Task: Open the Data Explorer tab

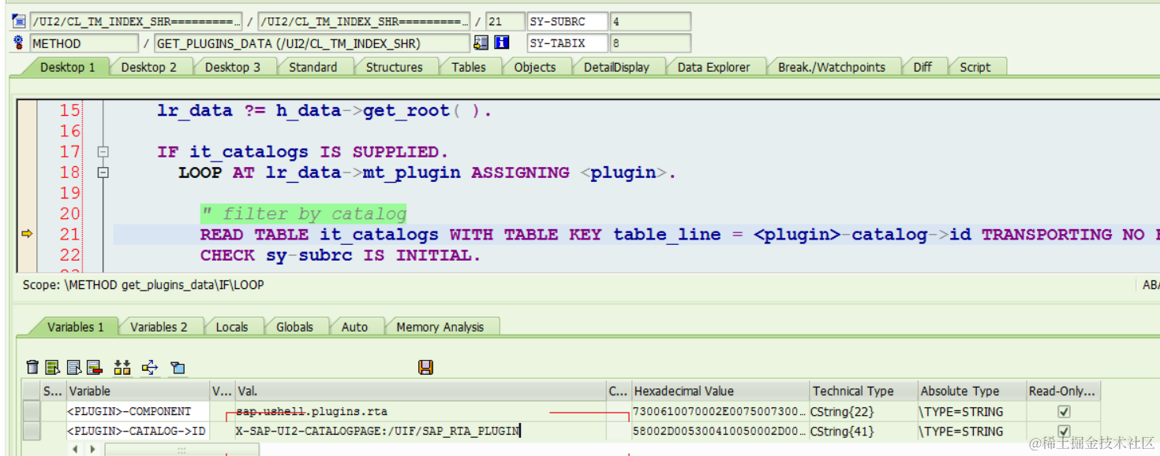Action: point(713,67)
